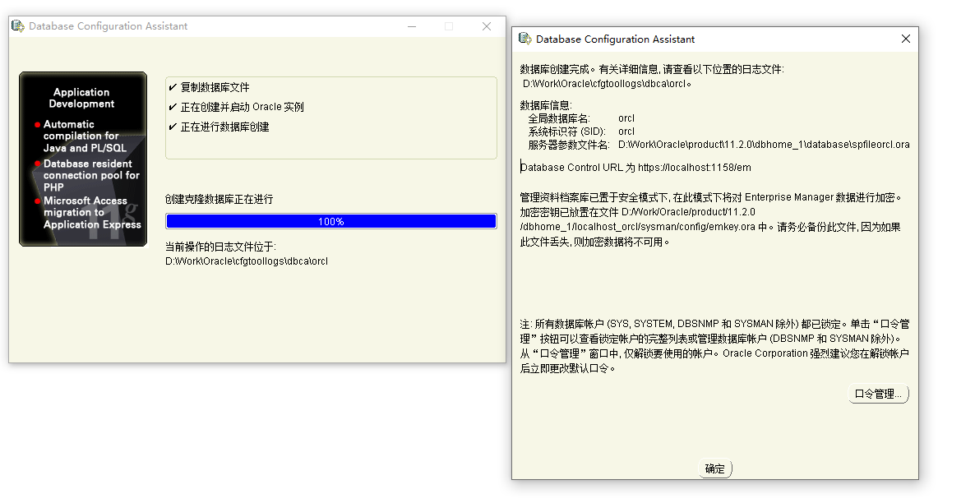
Task: Minimize the left Database Configuration Assistant window
Action: click(x=412, y=26)
